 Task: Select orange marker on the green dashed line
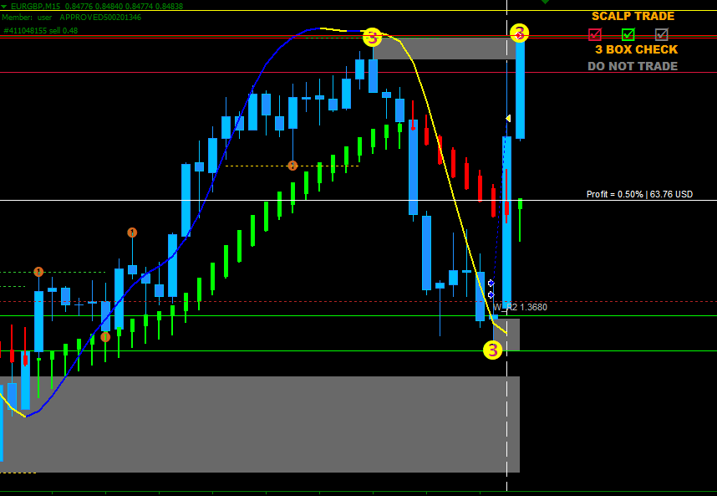click(38, 272)
